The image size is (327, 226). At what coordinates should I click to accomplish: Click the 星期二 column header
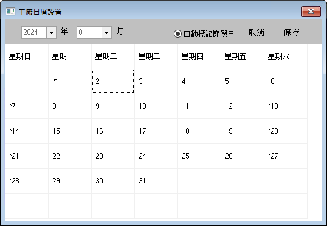point(113,56)
